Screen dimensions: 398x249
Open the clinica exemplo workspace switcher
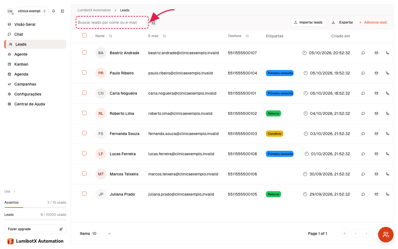32,11
